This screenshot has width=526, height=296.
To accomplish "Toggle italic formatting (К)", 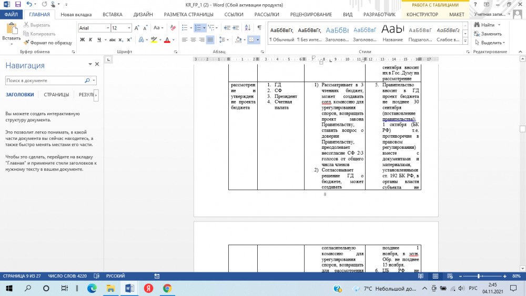I will pyautogui.click(x=91, y=39).
